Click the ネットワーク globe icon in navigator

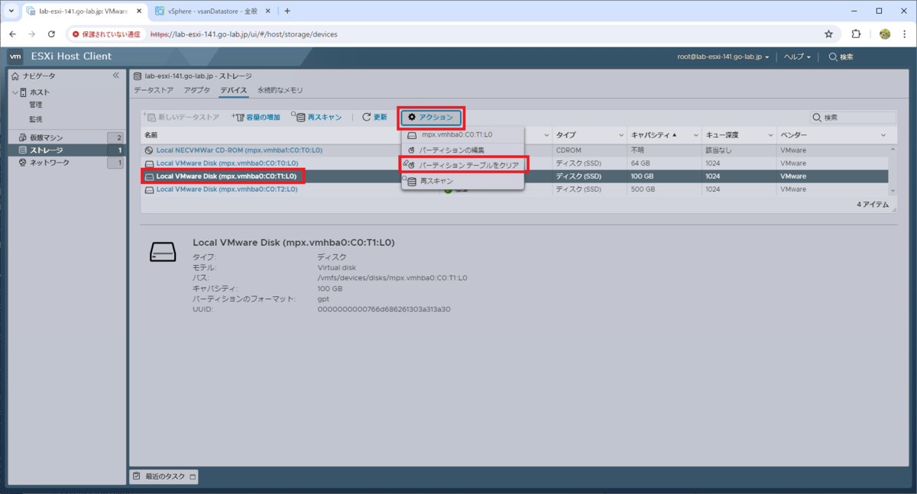(22, 163)
